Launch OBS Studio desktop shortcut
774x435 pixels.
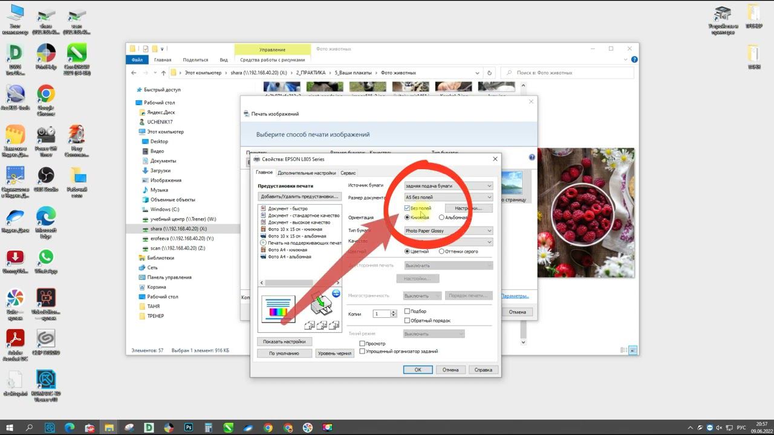click(46, 179)
